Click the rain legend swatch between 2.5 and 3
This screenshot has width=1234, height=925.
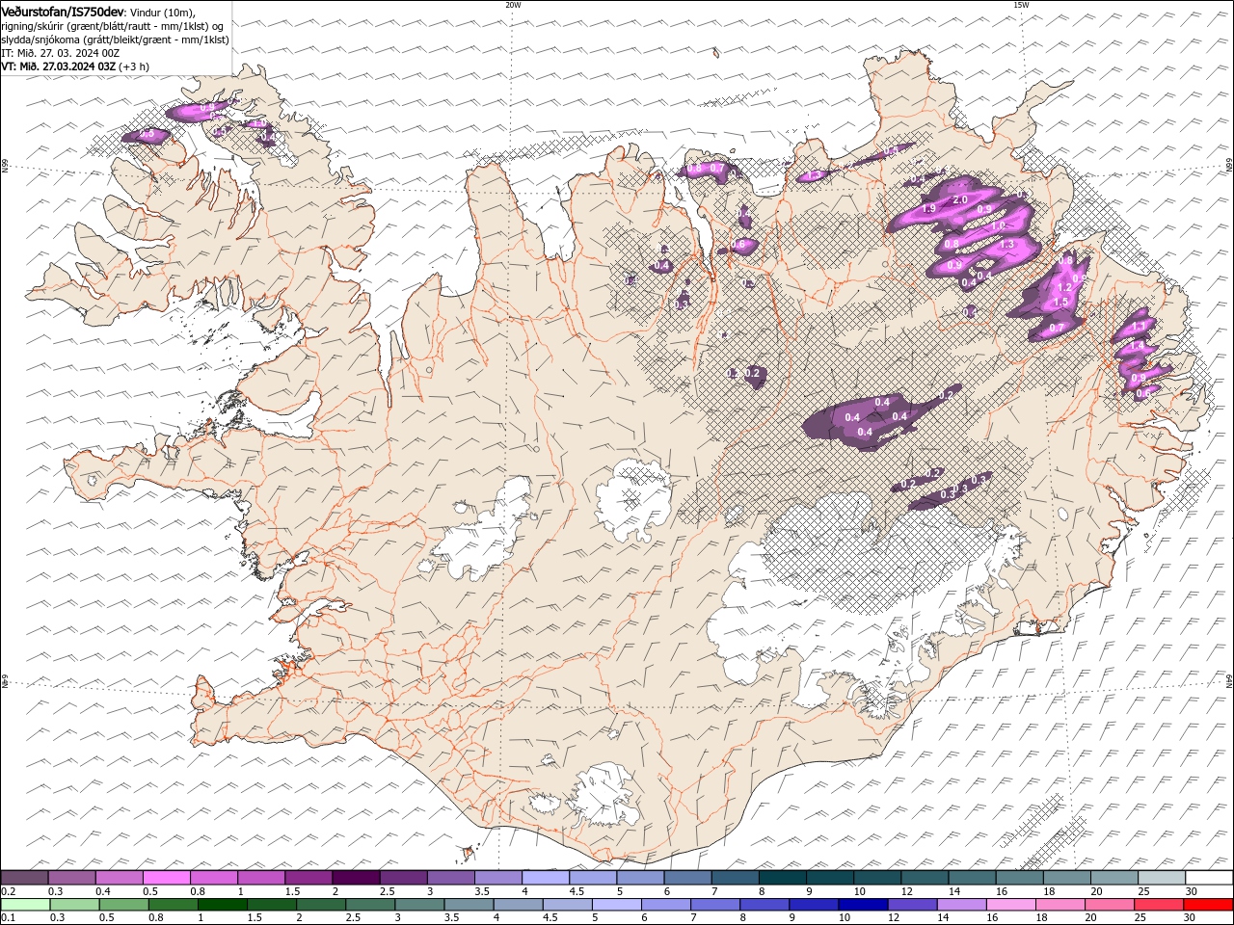click(x=369, y=905)
